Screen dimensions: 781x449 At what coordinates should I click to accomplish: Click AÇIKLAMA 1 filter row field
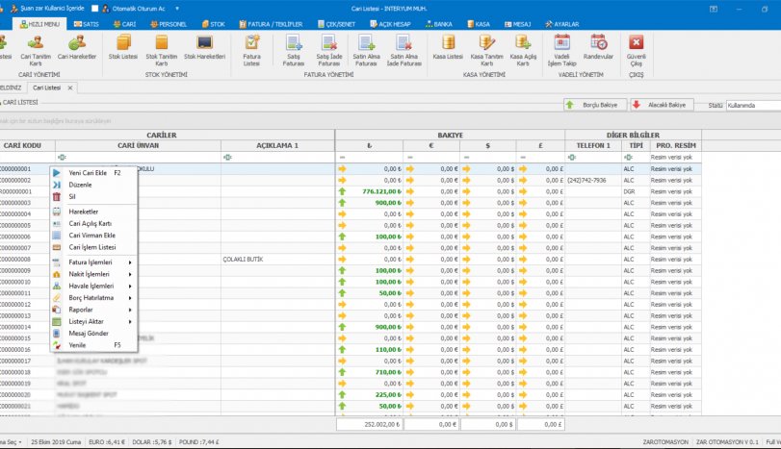[277, 157]
